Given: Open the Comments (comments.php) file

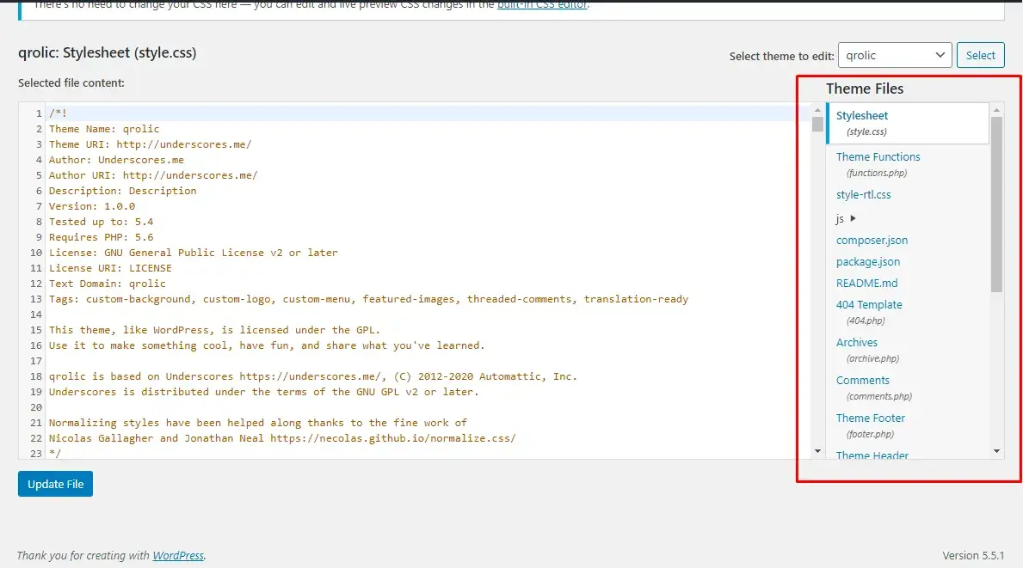Looking at the screenshot, I should [863, 381].
